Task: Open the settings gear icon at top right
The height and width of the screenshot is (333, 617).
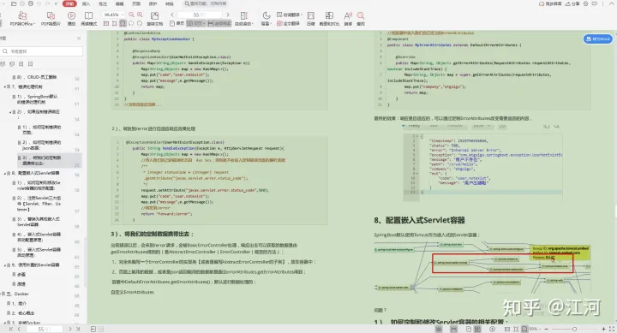Action: (585, 3)
